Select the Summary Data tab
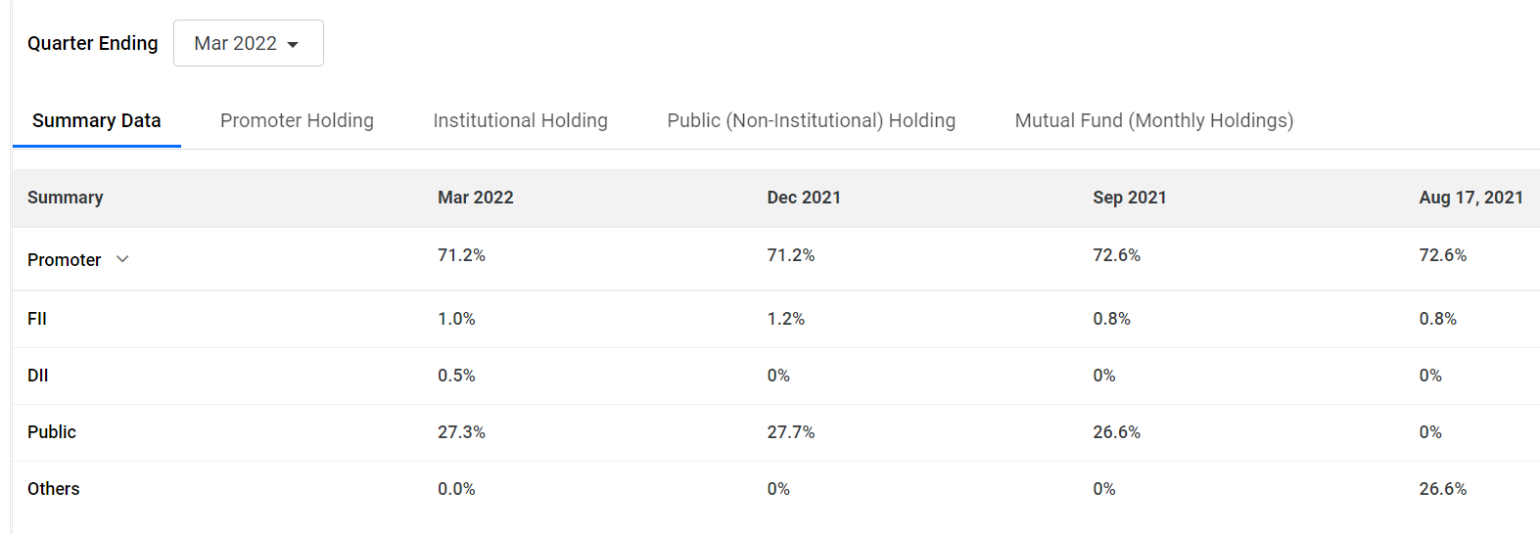1540x534 pixels. pos(96,120)
